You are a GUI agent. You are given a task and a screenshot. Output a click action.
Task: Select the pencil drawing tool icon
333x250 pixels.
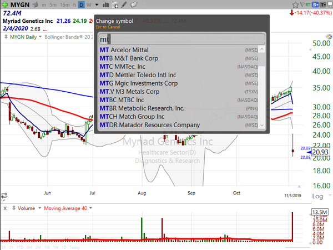click(x=124, y=4)
